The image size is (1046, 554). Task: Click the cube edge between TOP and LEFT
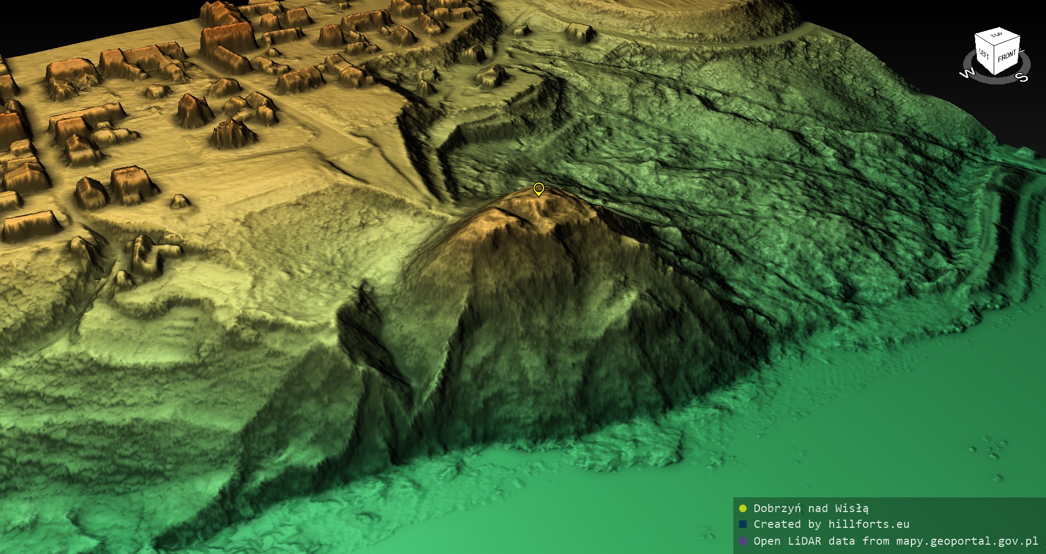(985, 39)
